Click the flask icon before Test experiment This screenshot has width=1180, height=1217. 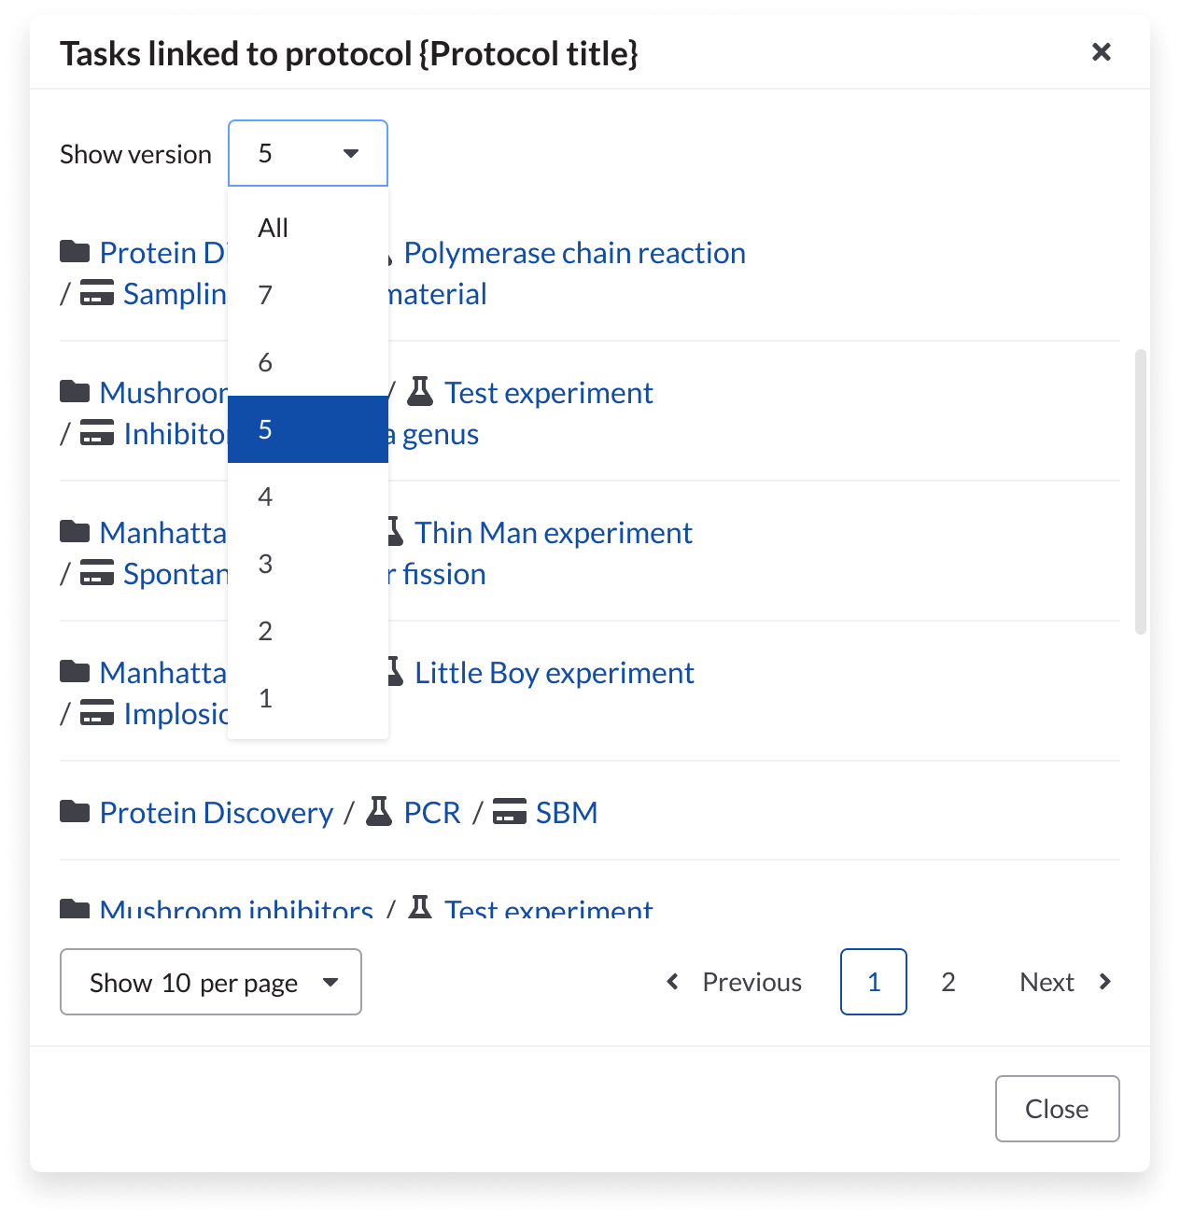420,392
